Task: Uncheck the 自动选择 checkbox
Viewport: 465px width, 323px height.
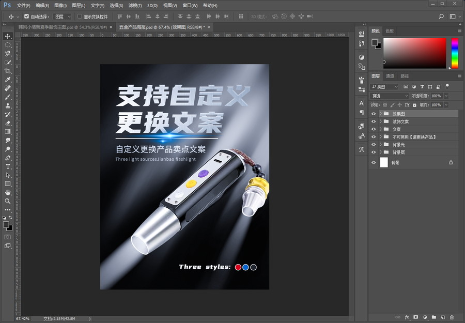Action: pyautogui.click(x=27, y=17)
